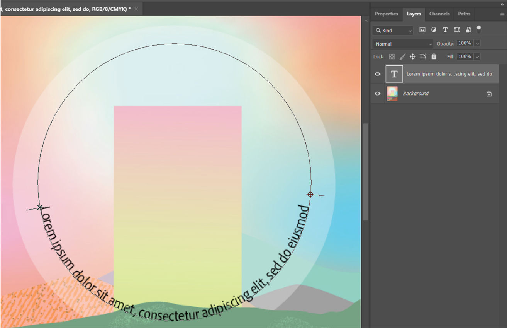Filter to show smart objects
Viewport: 507px width, 328px height.
tap(468, 30)
